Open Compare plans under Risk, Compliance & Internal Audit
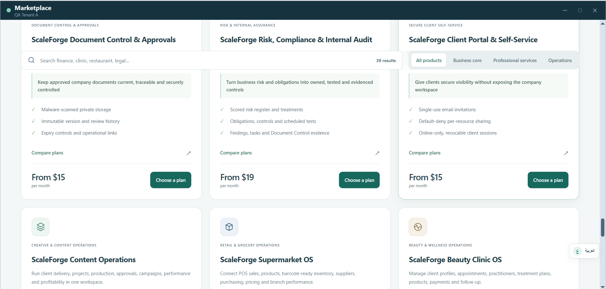 click(236, 153)
